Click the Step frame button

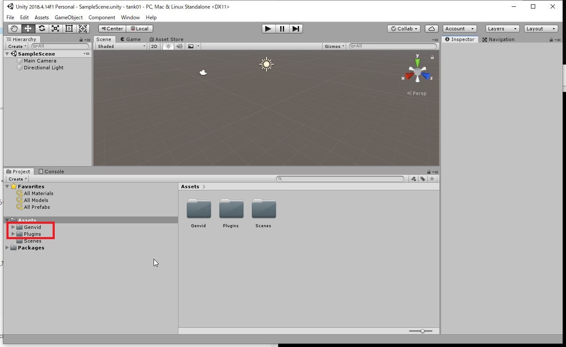[x=296, y=29]
